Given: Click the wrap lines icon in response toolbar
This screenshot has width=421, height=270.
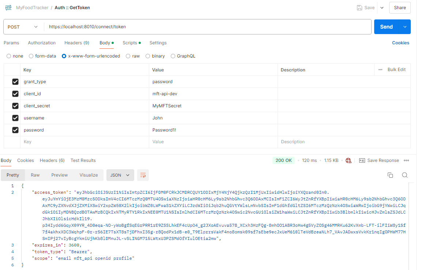Looking at the screenshot, I should pos(143,175).
